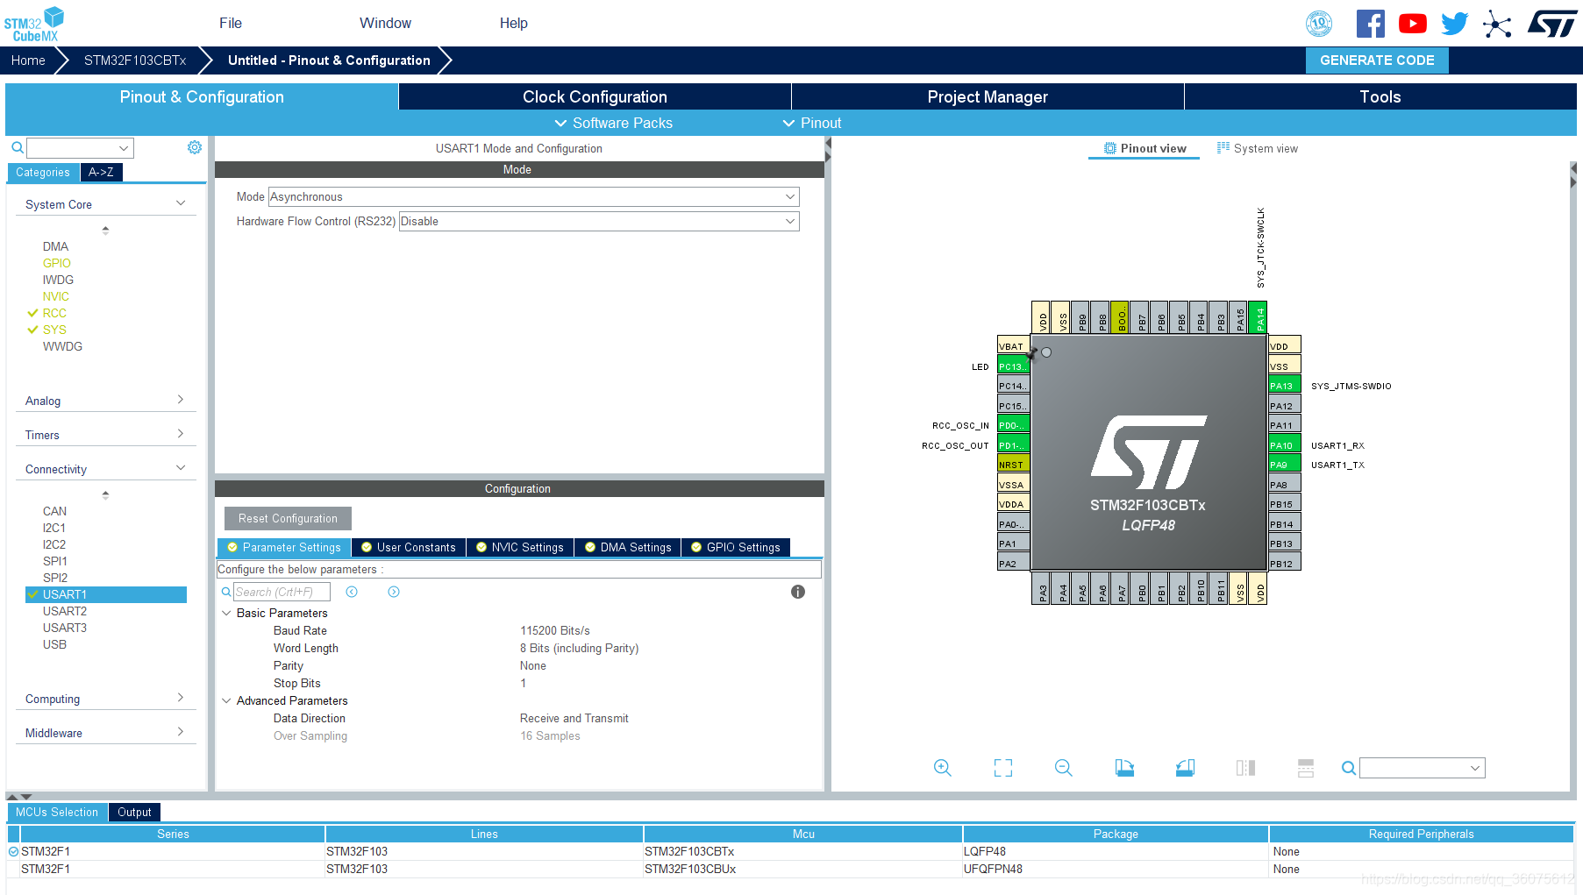Select the NRST pin on chip
This screenshot has height=895, width=1583.
(1013, 465)
